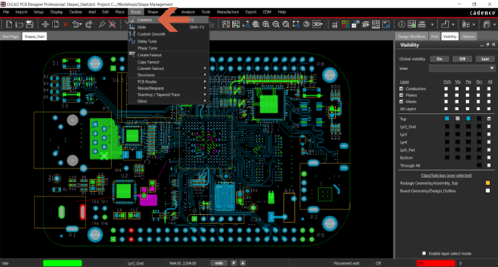Click the Show Element info icon
This screenshot has width=498, height=267.
click(402, 24)
